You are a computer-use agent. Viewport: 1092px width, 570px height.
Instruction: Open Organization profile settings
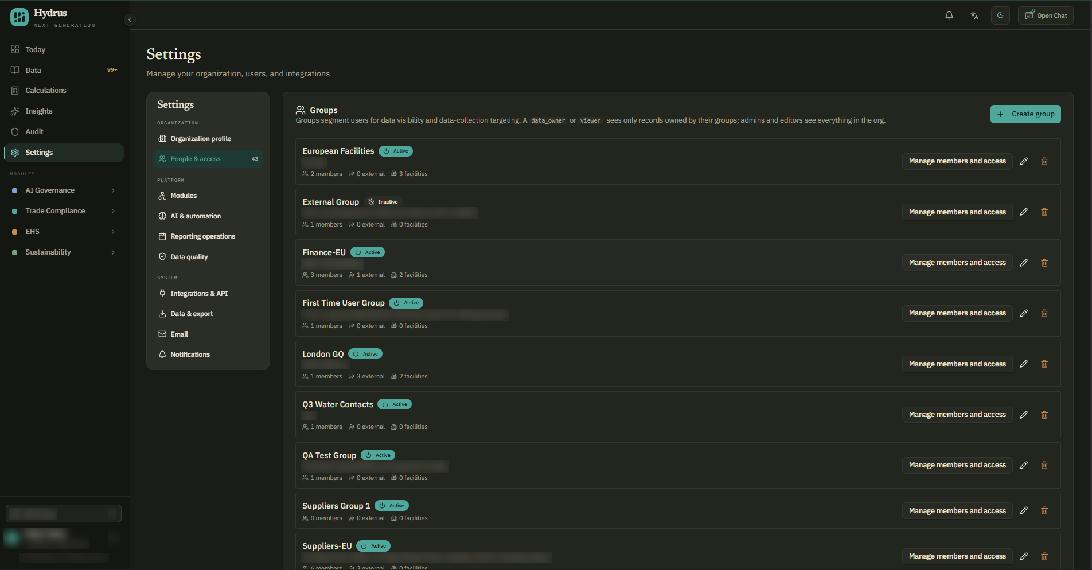[208, 139]
